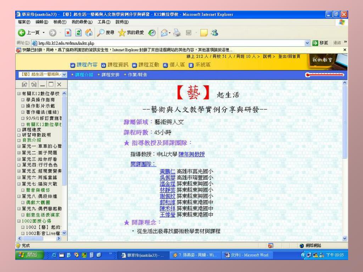Open address bar URL dropdown
Viewport: 363px width, 272px height.
tap(307, 43)
